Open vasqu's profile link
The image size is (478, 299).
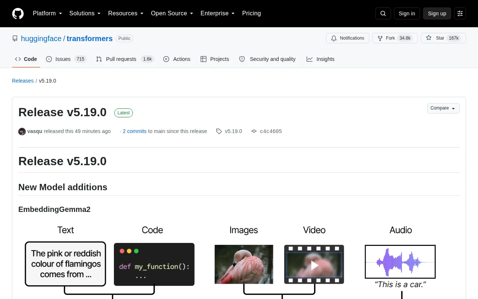point(35,131)
